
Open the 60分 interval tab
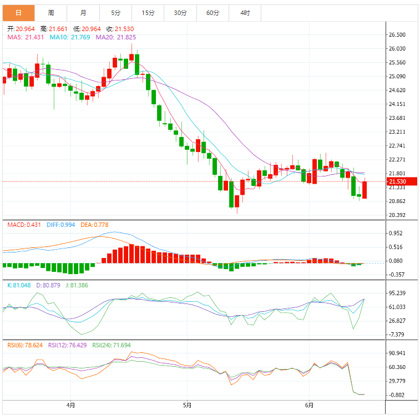click(212, 13)
